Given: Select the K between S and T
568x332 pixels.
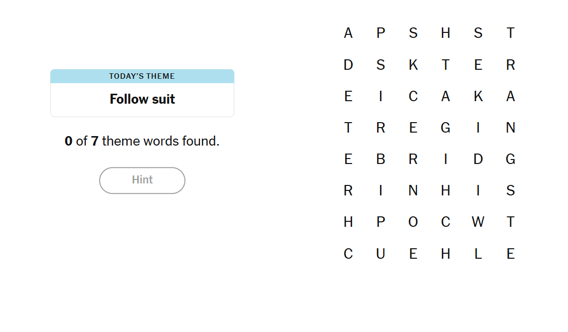Looking at the screenshot, I should click(413, 65).
